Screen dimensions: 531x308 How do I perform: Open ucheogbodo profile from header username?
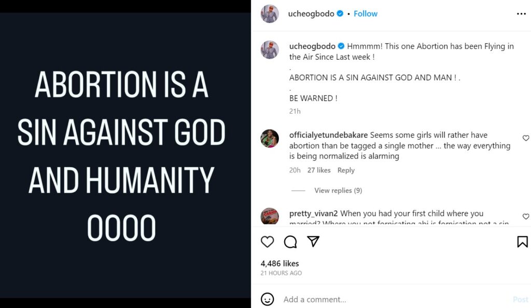tap(311, 14)
